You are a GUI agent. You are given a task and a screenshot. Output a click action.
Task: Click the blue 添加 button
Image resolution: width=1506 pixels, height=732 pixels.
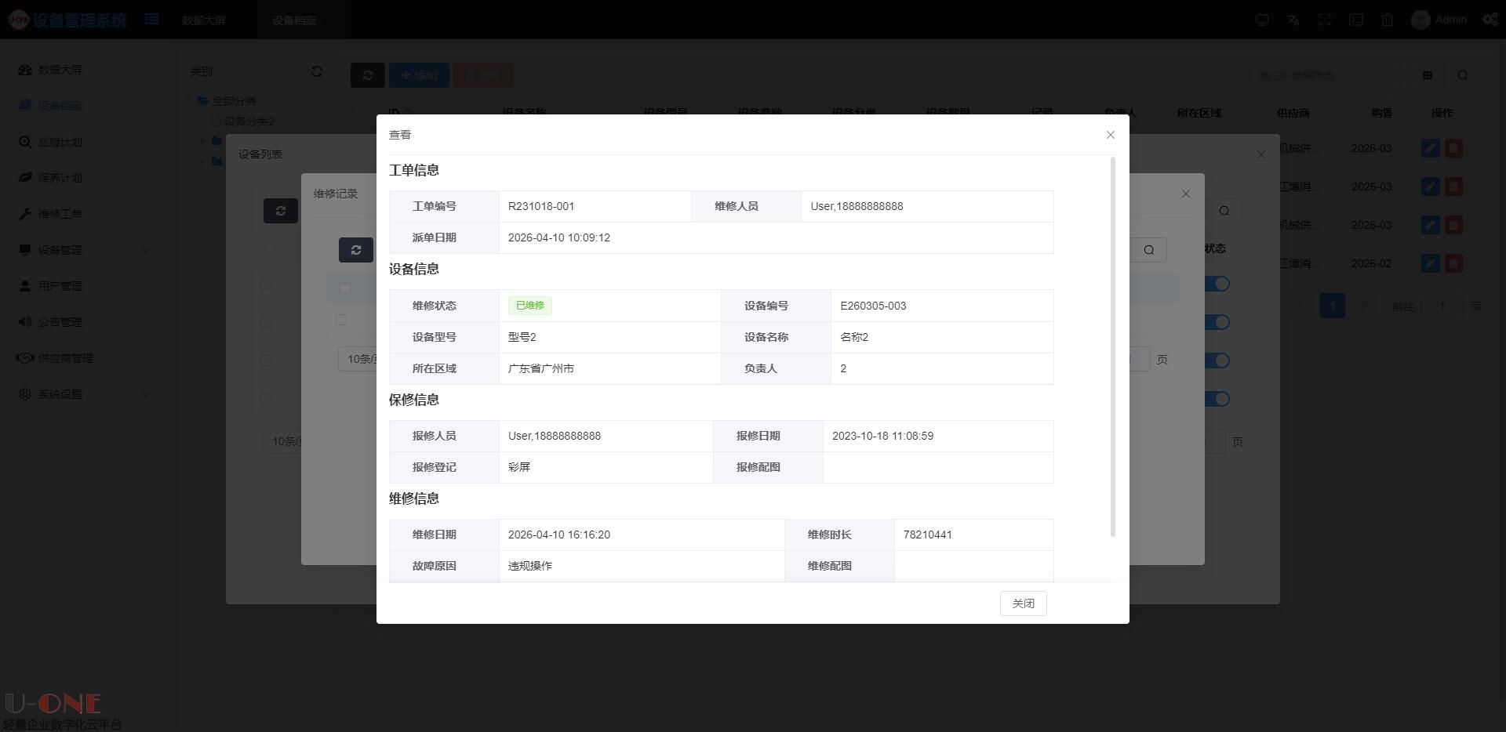point(419,75)
